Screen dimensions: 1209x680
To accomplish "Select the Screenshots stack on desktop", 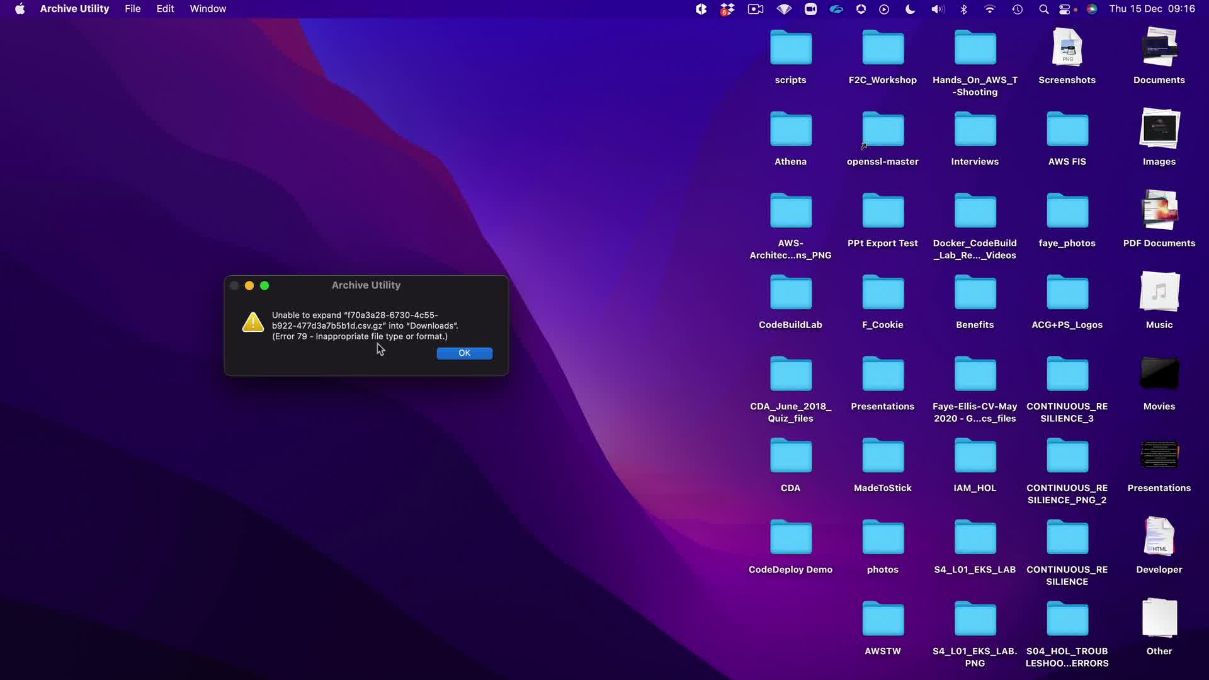I will pyautogui.click(x=1067, y=48).
